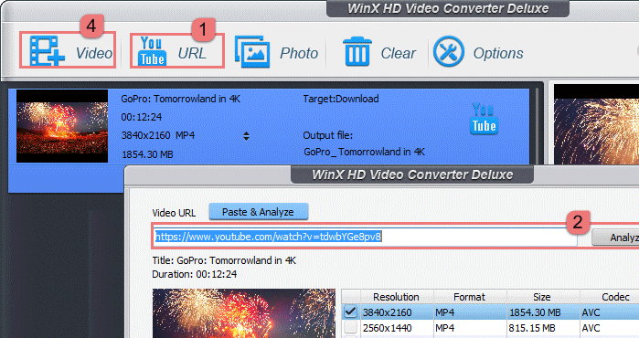Click the Video toolbar label

click(94, 53)
